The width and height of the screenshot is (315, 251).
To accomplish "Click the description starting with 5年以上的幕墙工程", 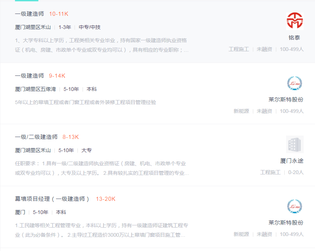I will [x=86, y=102].
